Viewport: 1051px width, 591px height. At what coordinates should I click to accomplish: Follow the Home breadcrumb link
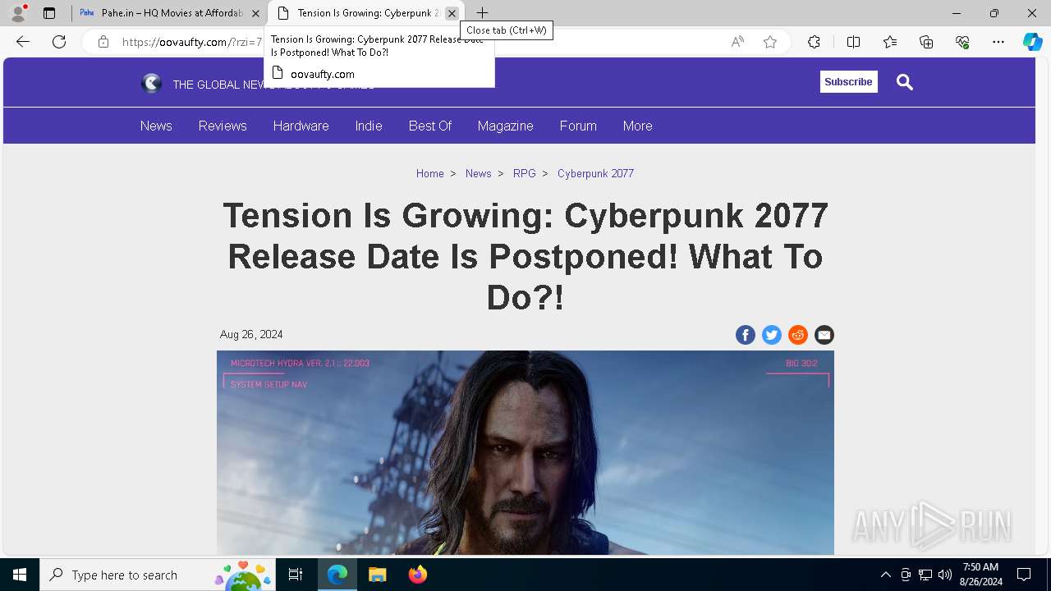coord(429,173)
